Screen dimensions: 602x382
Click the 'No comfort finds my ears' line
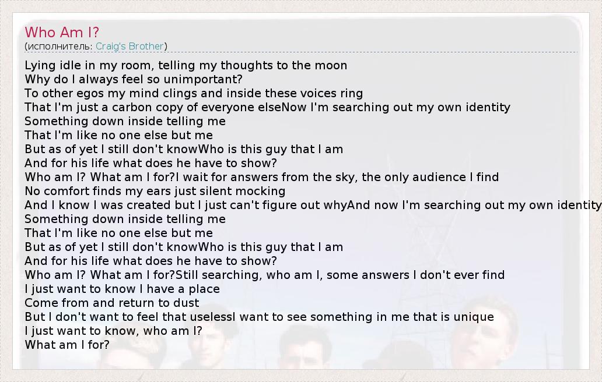point(155,191)
